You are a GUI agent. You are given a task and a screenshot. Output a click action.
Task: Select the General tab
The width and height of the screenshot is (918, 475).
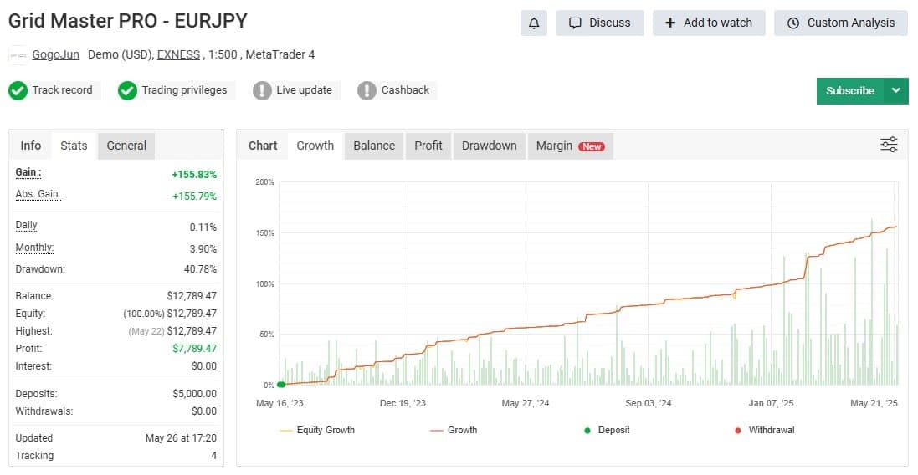click(126, 146)
